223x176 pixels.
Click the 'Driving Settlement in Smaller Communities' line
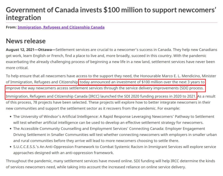coord(51,135)
